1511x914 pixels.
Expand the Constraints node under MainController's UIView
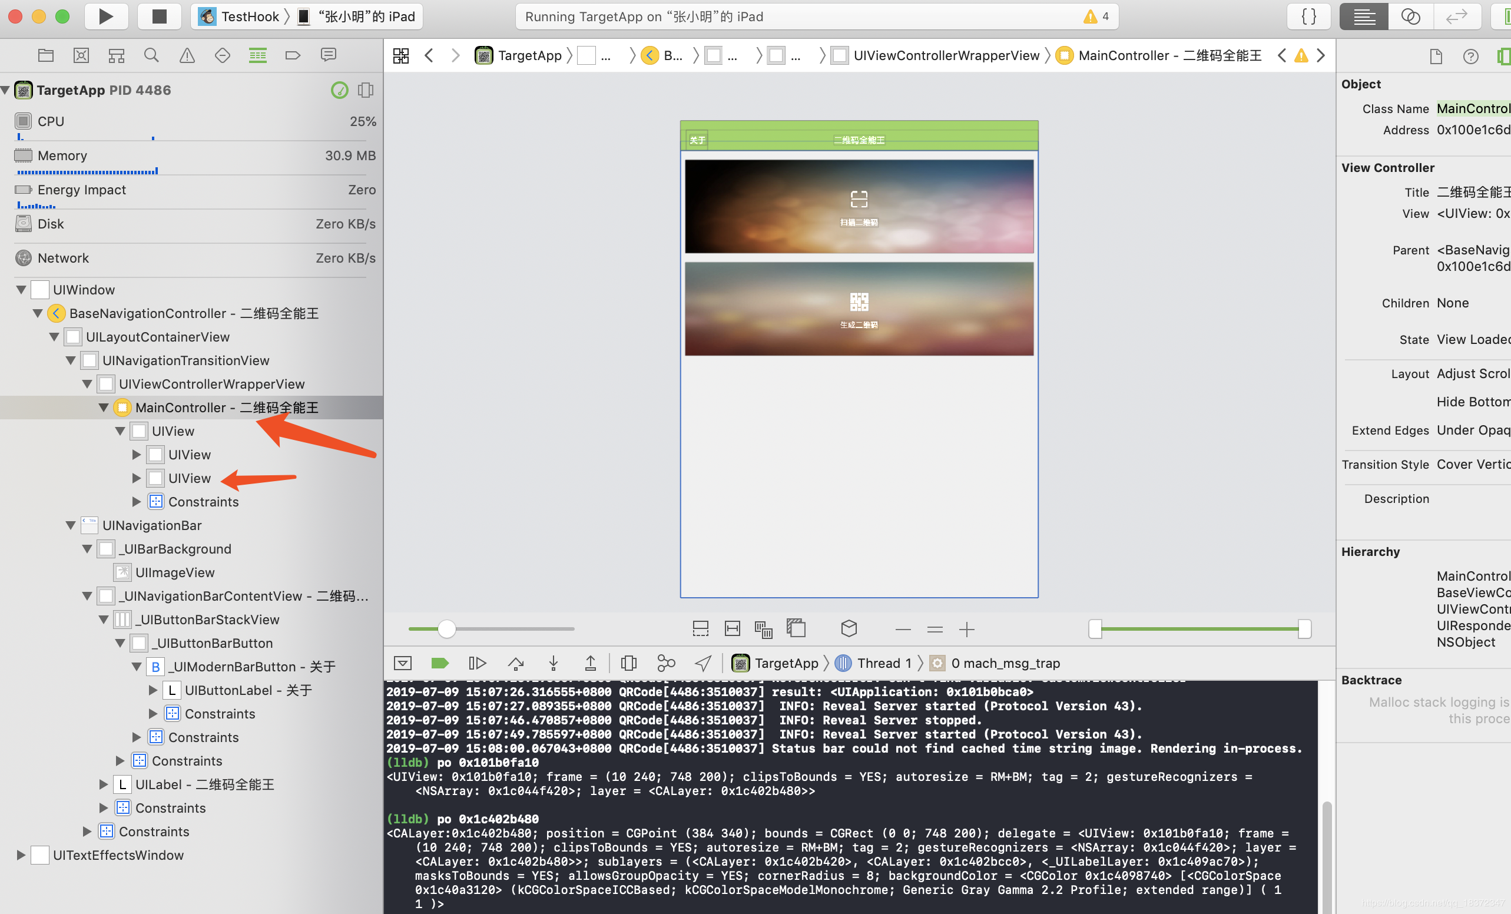tap(137, 502)
